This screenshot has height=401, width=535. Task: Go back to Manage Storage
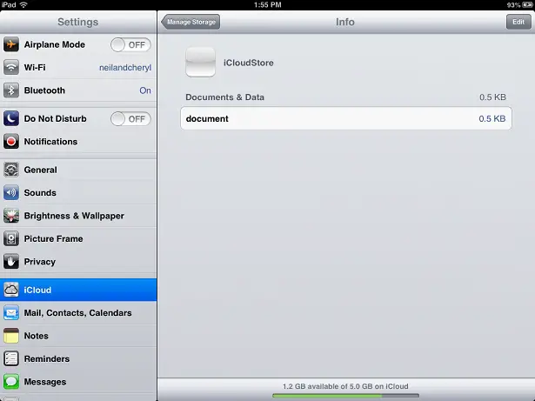tap(191, 22)
